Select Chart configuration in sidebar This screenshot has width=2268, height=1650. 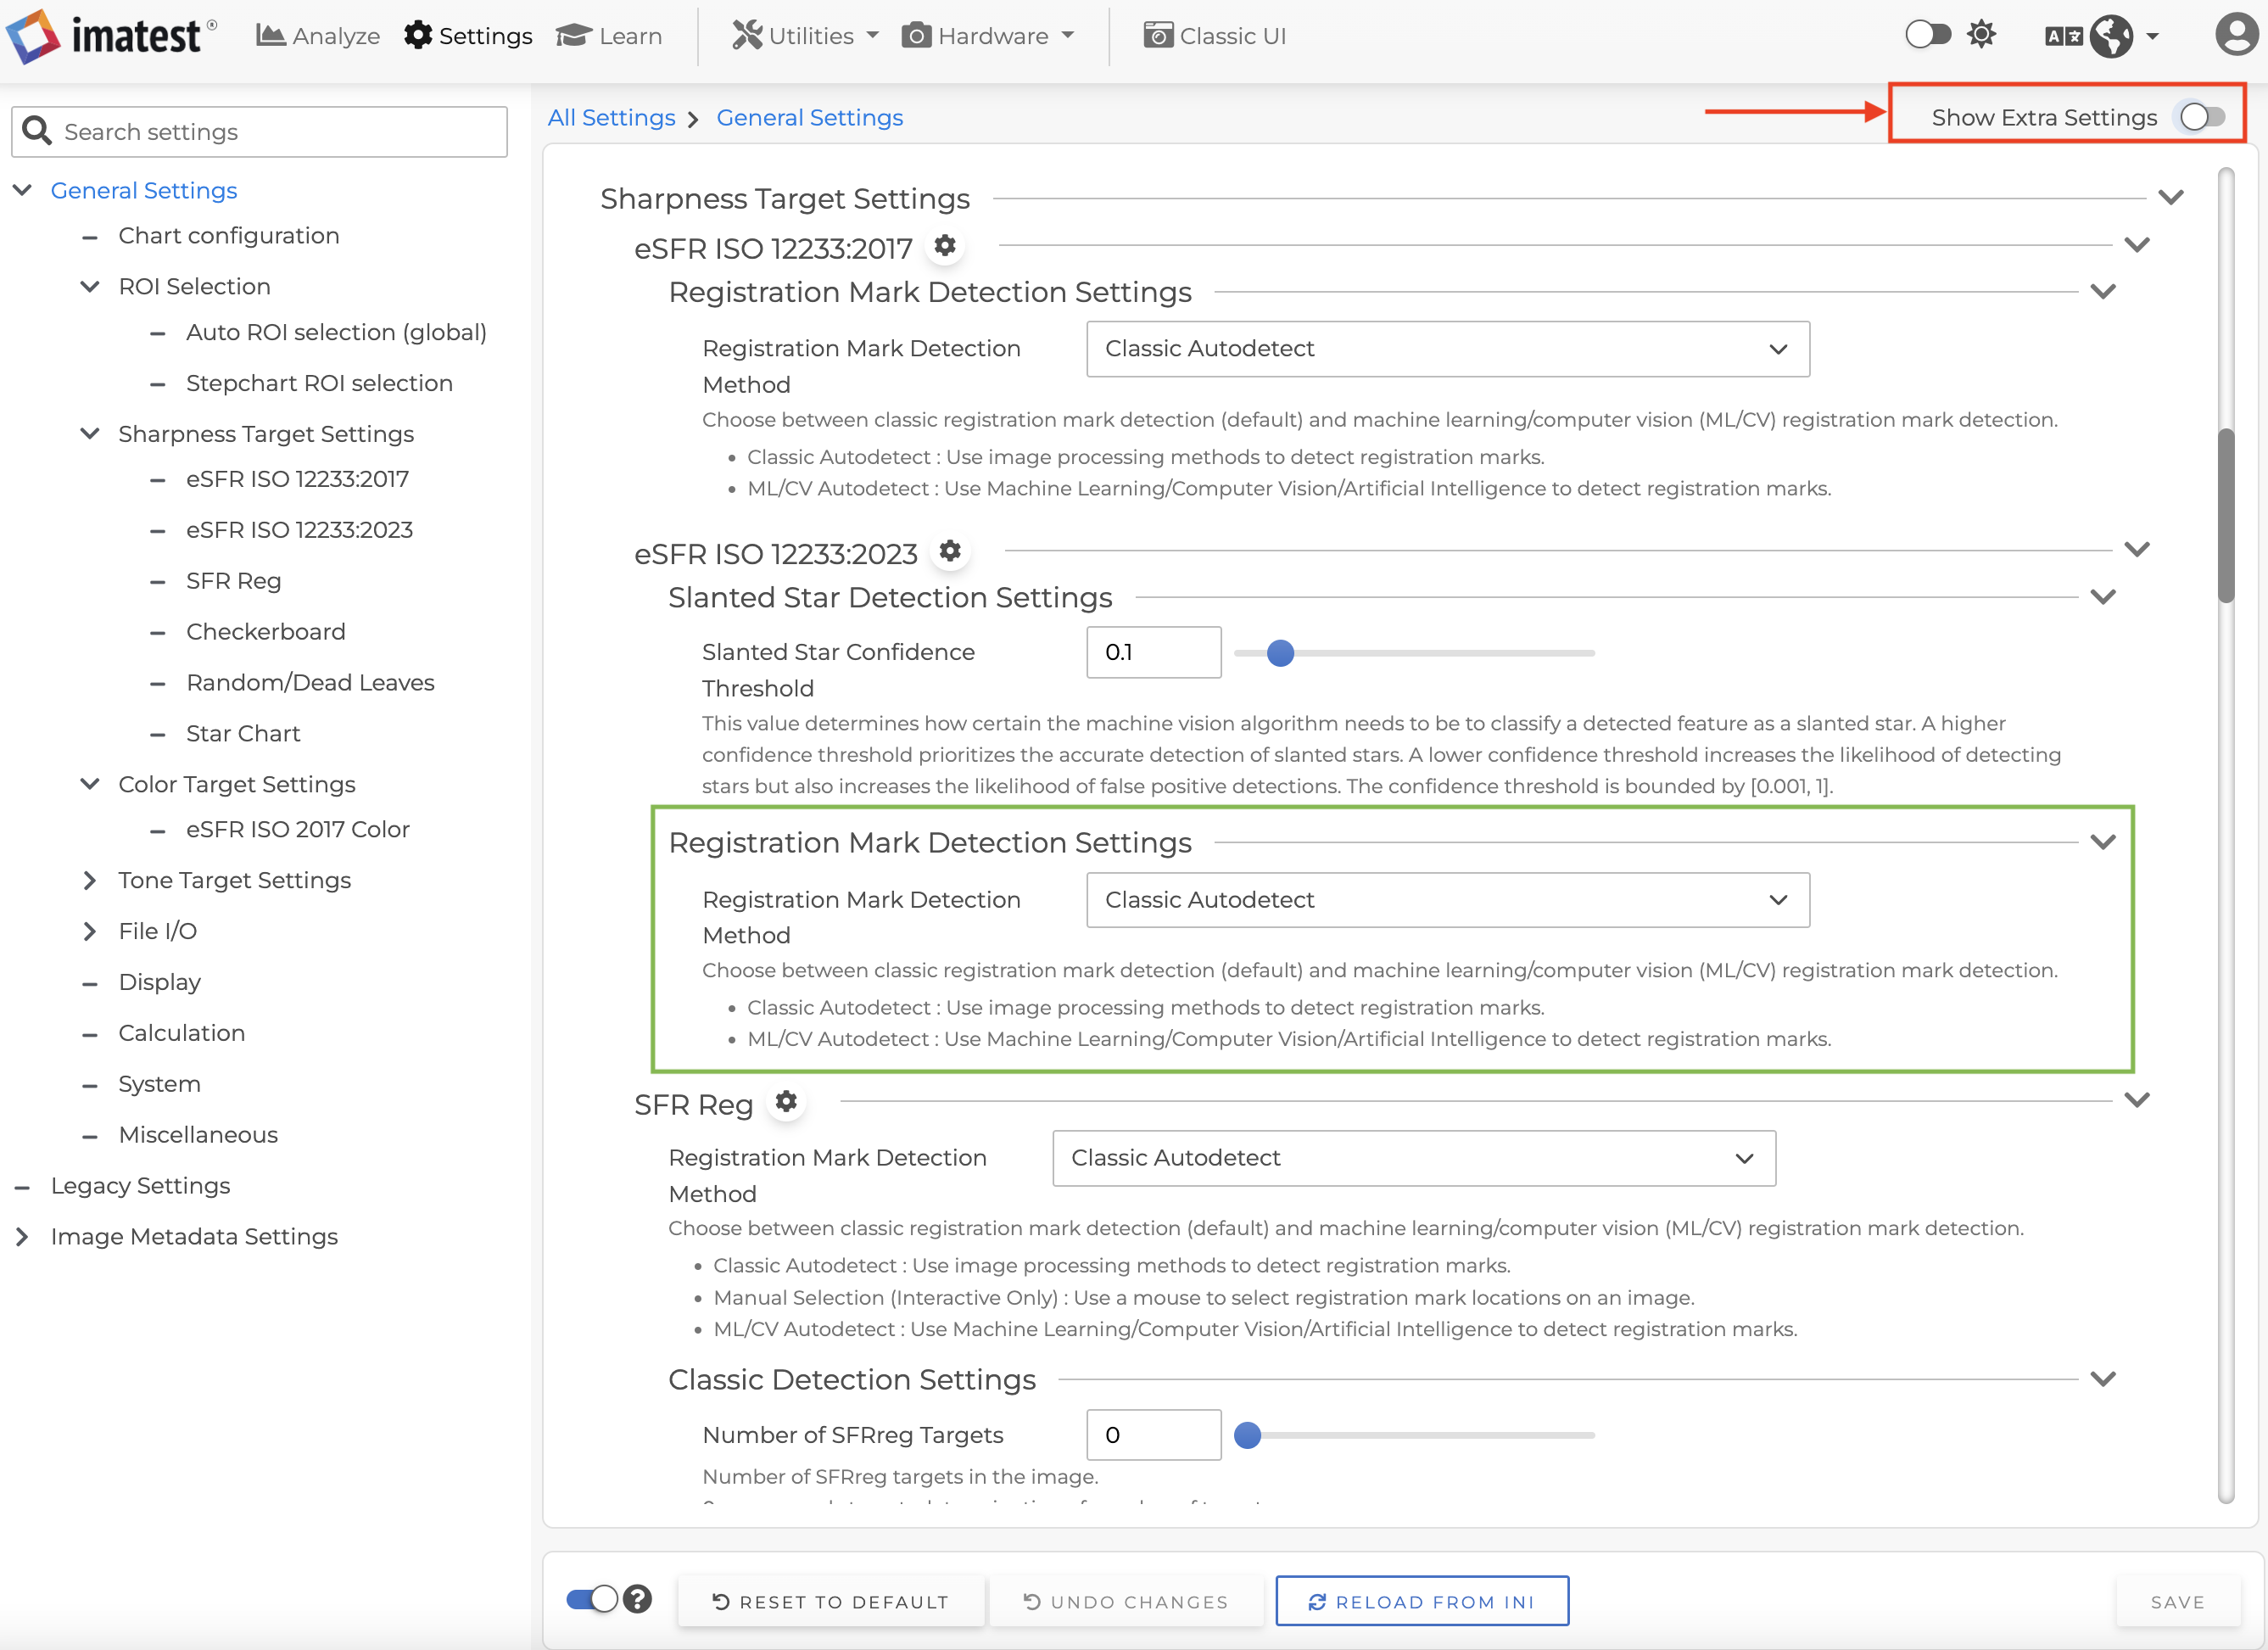pos(229,236)
